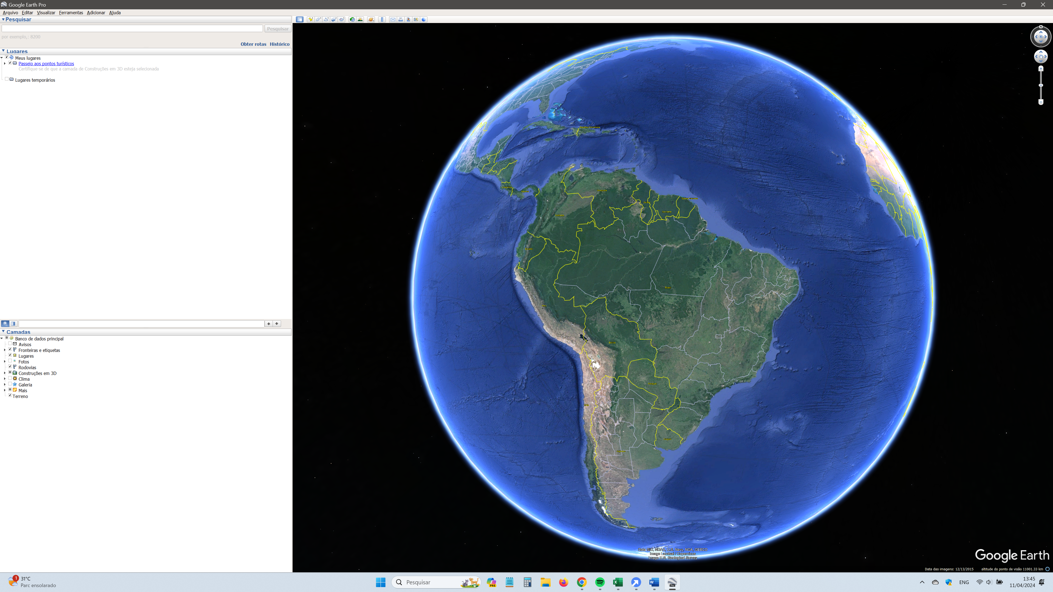Expand the Construções em 3D node
This screenshot has height=592, width=1053.
tap(4, 373)
